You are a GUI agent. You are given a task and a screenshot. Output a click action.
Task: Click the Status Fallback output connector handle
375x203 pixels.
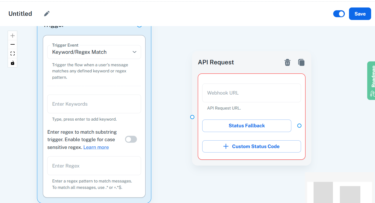[299, 126]
